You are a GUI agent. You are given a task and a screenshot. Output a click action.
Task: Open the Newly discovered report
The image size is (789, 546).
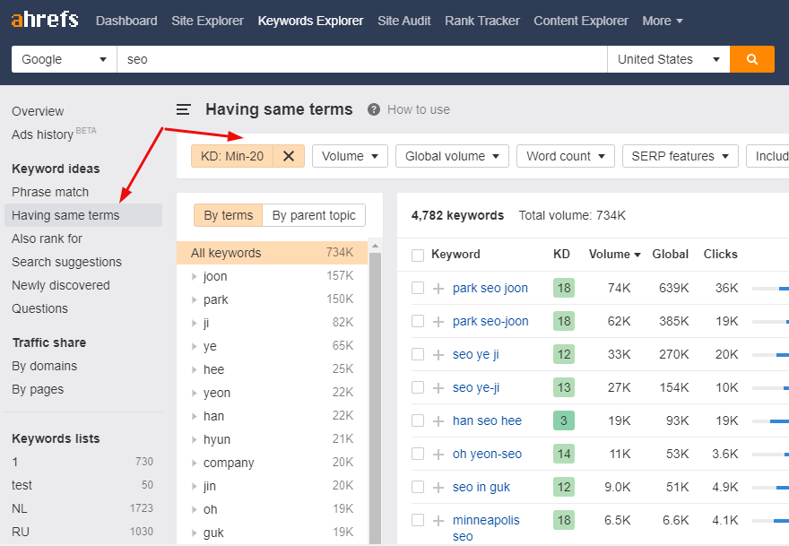click(x=61, y=285)
